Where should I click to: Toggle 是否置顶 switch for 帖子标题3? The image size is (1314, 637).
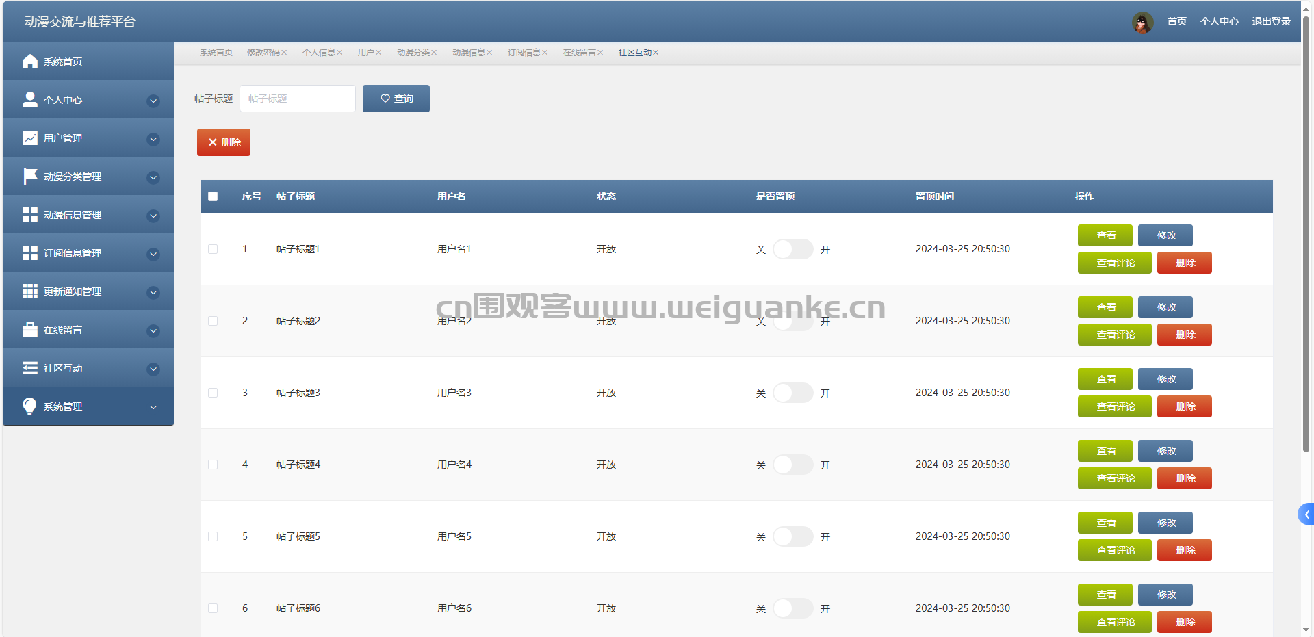click(793, 393)
